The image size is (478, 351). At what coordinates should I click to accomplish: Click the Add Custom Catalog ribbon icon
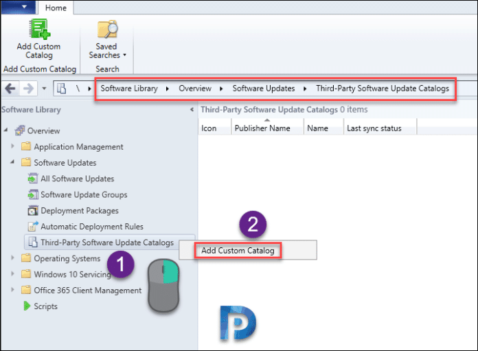click(x=39, y=29)
